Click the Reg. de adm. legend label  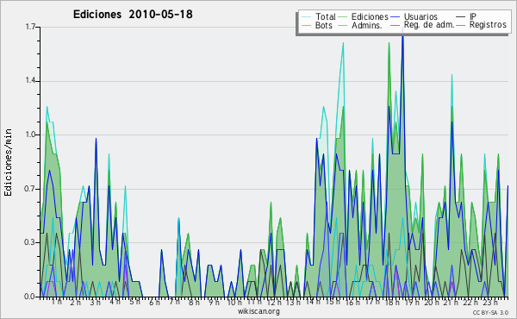click(429, 25)
